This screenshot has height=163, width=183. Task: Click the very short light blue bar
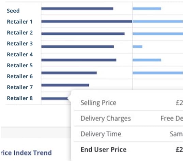point(137,47)
